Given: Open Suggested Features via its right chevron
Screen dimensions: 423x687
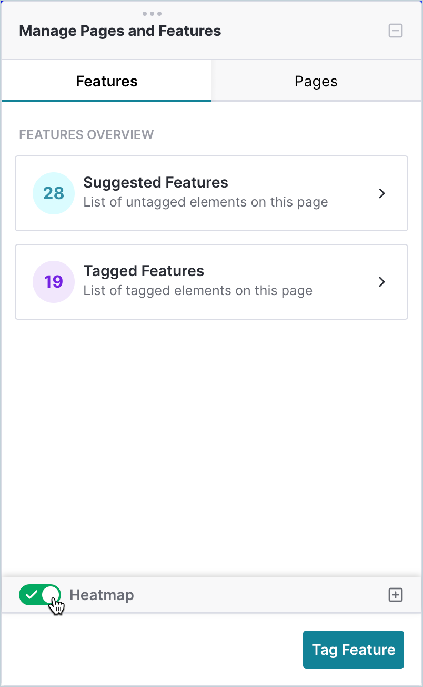Looking at the screenshot, I should coord(382,193).
